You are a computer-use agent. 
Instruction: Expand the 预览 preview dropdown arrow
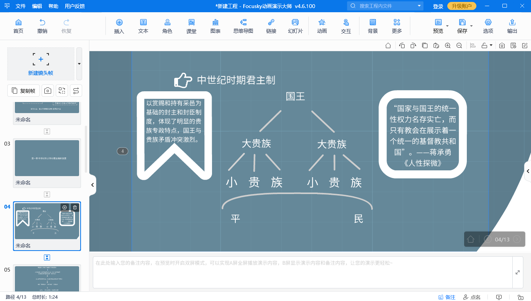click(447, 26)
